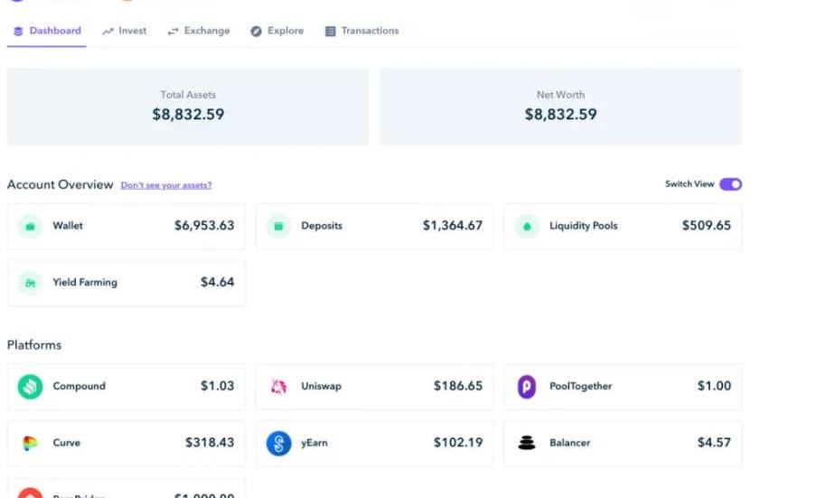Click the yEarn blue logo icon
This screenshot has height=498, width=825.
coord(278,443)
